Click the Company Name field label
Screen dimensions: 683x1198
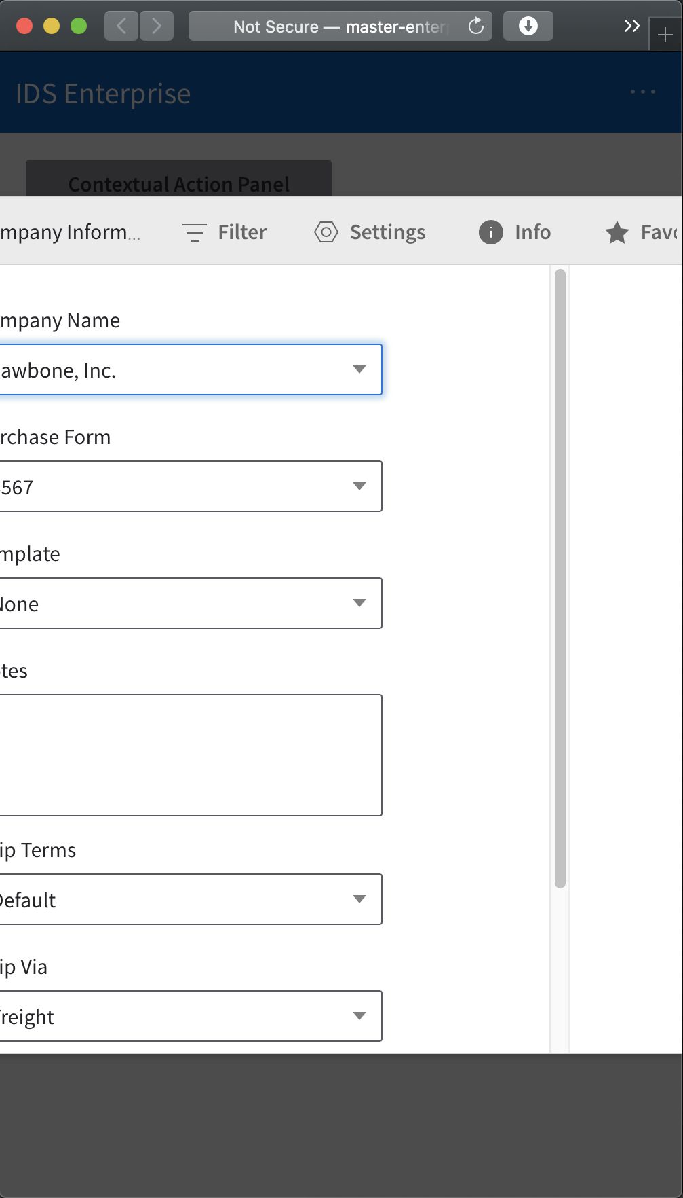pyautogui.click(x=60, y=321)
